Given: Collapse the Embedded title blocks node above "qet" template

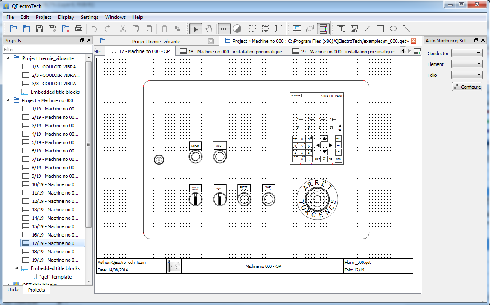Looking at the screenshot, I should [16, 268].
